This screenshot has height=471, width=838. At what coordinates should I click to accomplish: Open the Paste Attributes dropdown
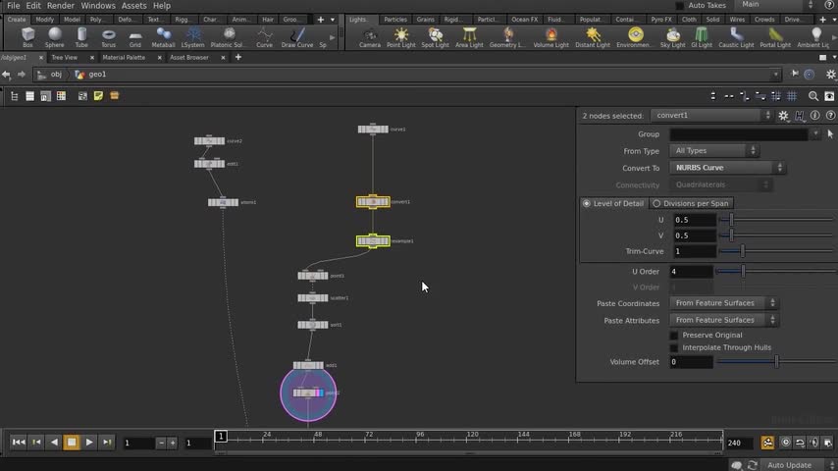[x=724, y=320]
